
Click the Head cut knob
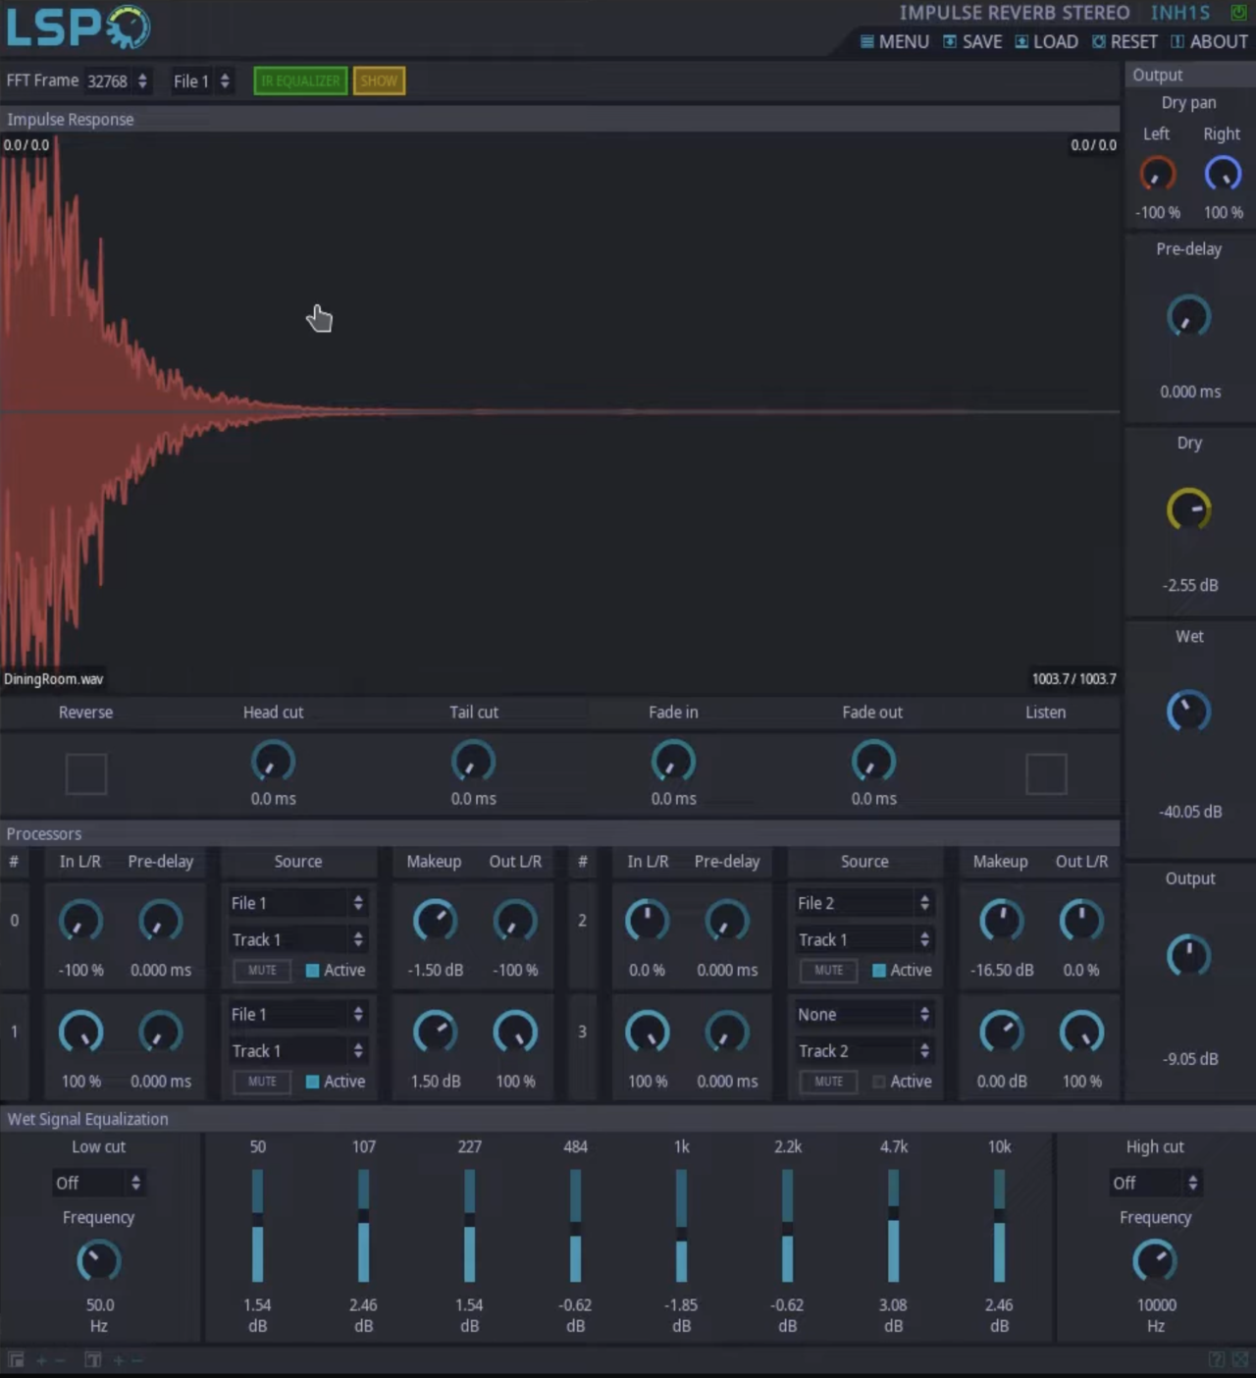tap(273, 762)
